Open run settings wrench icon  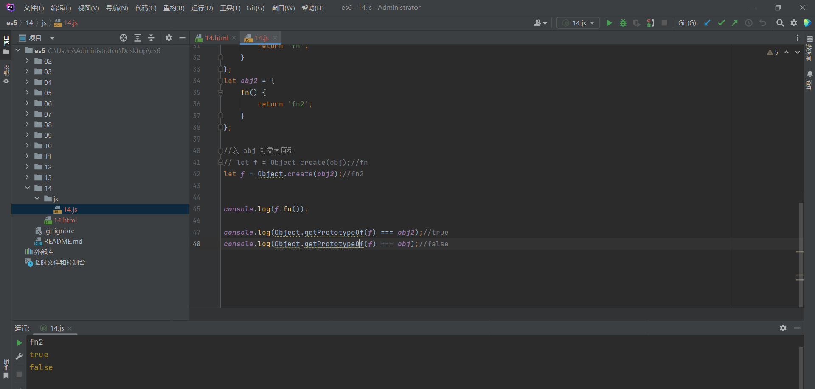click(x=19, y=356)
